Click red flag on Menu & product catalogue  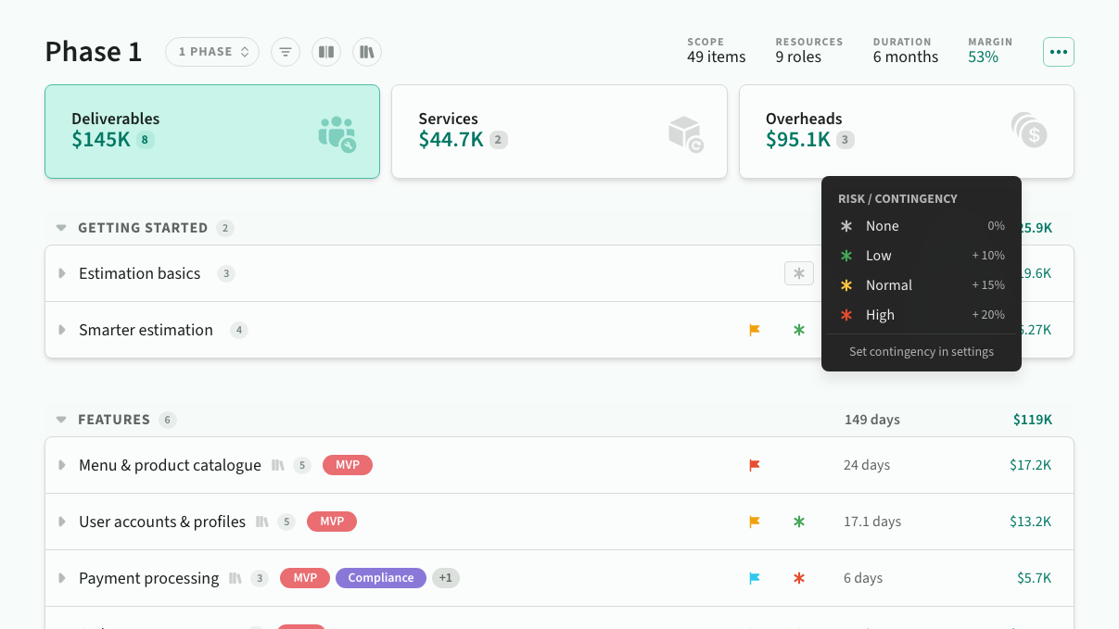click(x=755, y=465)
